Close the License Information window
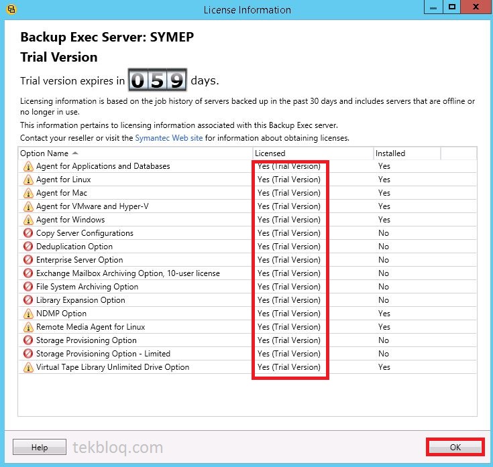 tap(476, 7)
